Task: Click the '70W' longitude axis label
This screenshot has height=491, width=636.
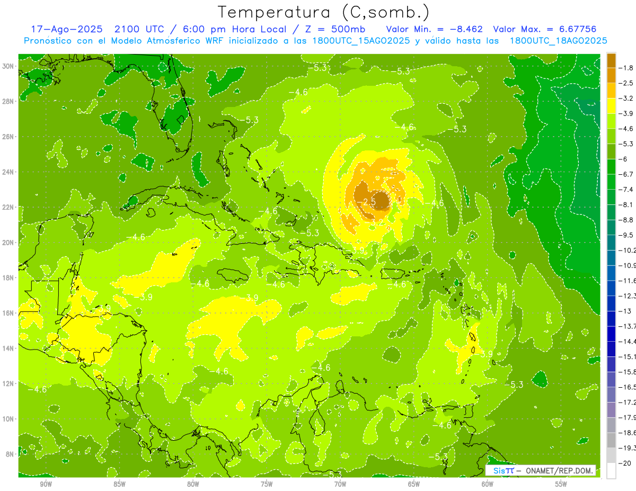Action: (340, 485)
